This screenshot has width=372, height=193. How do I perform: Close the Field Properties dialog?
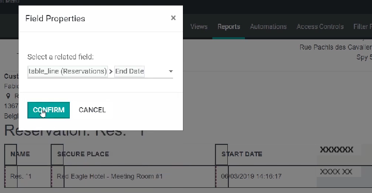(173, 18)
